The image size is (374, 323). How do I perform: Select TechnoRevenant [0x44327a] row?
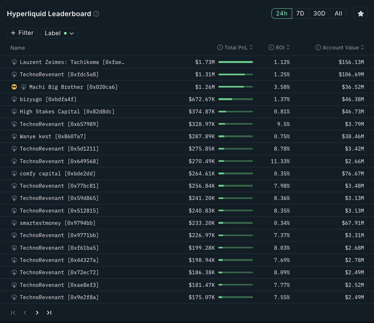[x=187, y=260]
